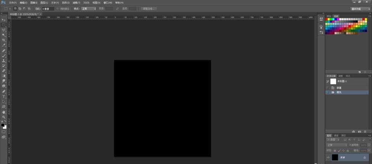Toggle history brush source beside 新建 state
This screenshot has height=164, width=372.
(x=327, y=88)
